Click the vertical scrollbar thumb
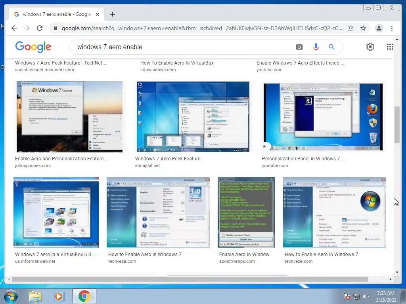 click(397, 125)
